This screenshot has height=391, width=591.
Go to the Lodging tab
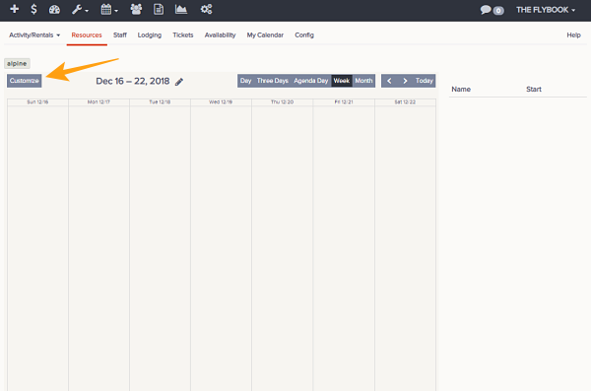(x=150, y=35)
